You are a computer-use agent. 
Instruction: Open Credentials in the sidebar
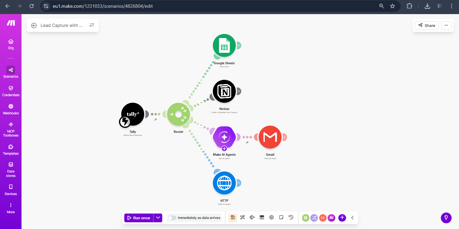11,91
